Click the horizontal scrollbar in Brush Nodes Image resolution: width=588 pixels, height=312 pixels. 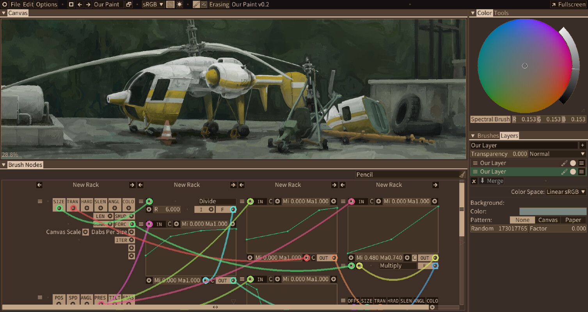pyautogui.click(x=215, y=307)
